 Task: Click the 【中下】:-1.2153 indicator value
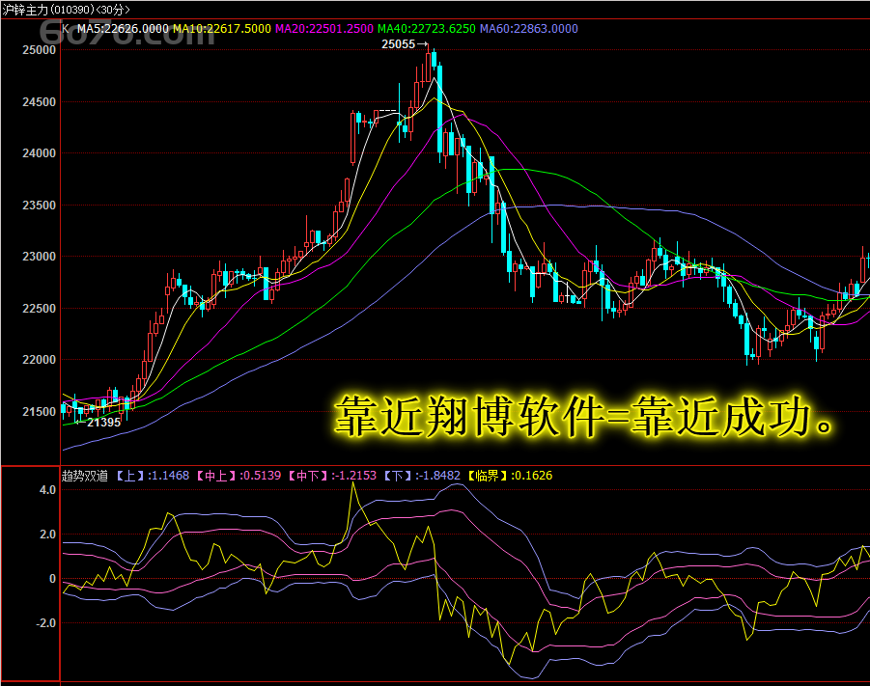coord(332,476)
